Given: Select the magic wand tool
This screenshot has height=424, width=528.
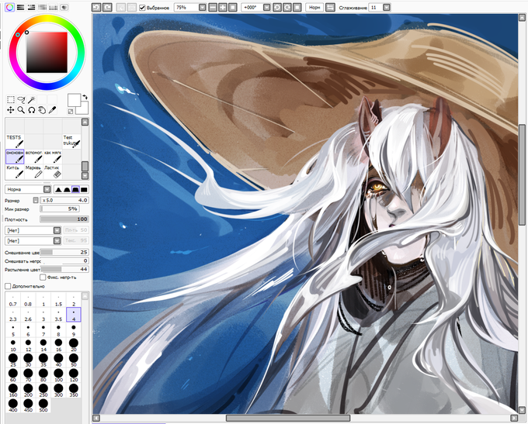Looking at the screenshot, I should click(x=32, y=99).
